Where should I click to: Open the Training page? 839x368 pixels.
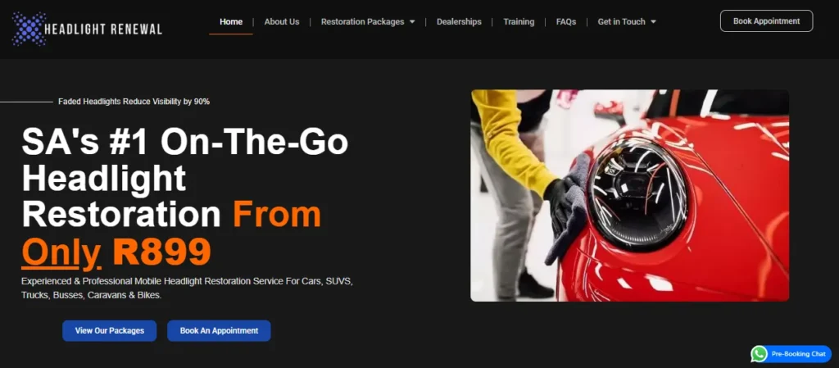point(519,22)
